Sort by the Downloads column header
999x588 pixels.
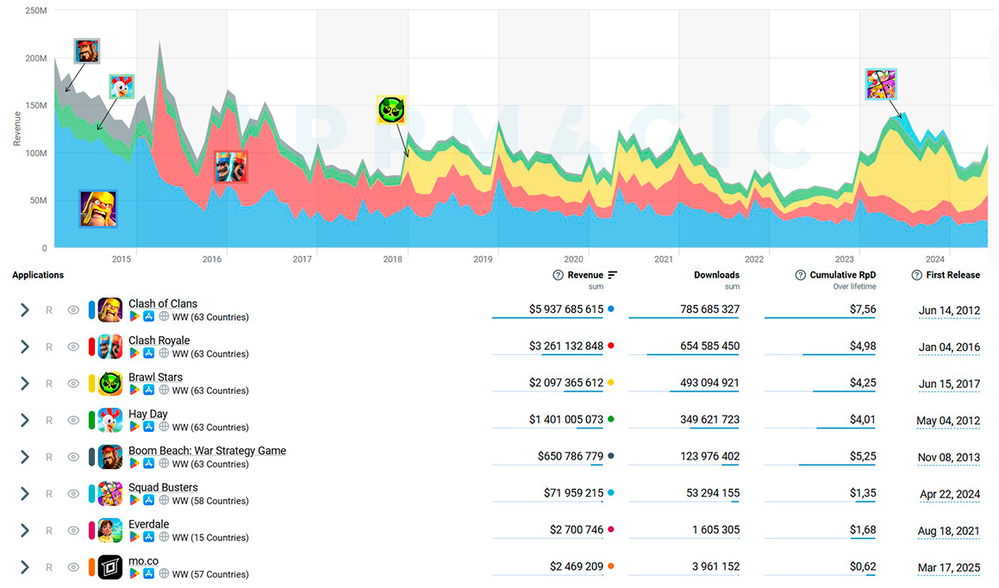(x=716, y=275)
